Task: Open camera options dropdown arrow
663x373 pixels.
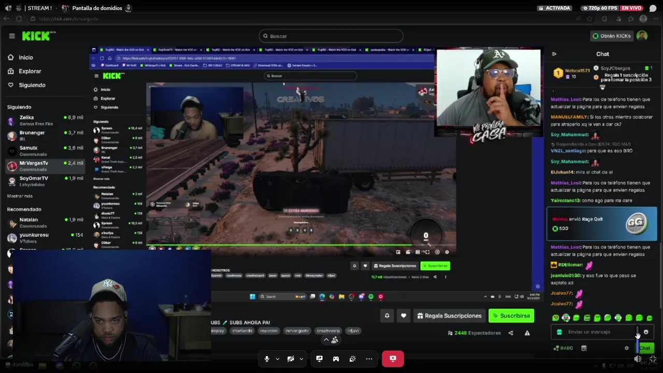Action: click(x=301, y=358)
